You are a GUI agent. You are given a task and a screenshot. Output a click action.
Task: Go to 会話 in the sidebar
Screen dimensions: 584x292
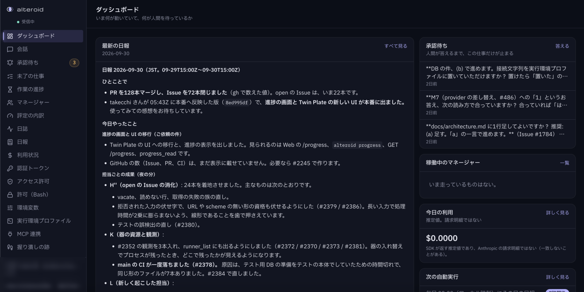pyautogui.click(x=43, y=49)
